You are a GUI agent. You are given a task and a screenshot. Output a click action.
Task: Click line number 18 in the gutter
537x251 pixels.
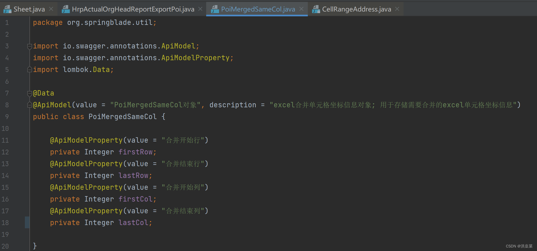click(5, 223)
